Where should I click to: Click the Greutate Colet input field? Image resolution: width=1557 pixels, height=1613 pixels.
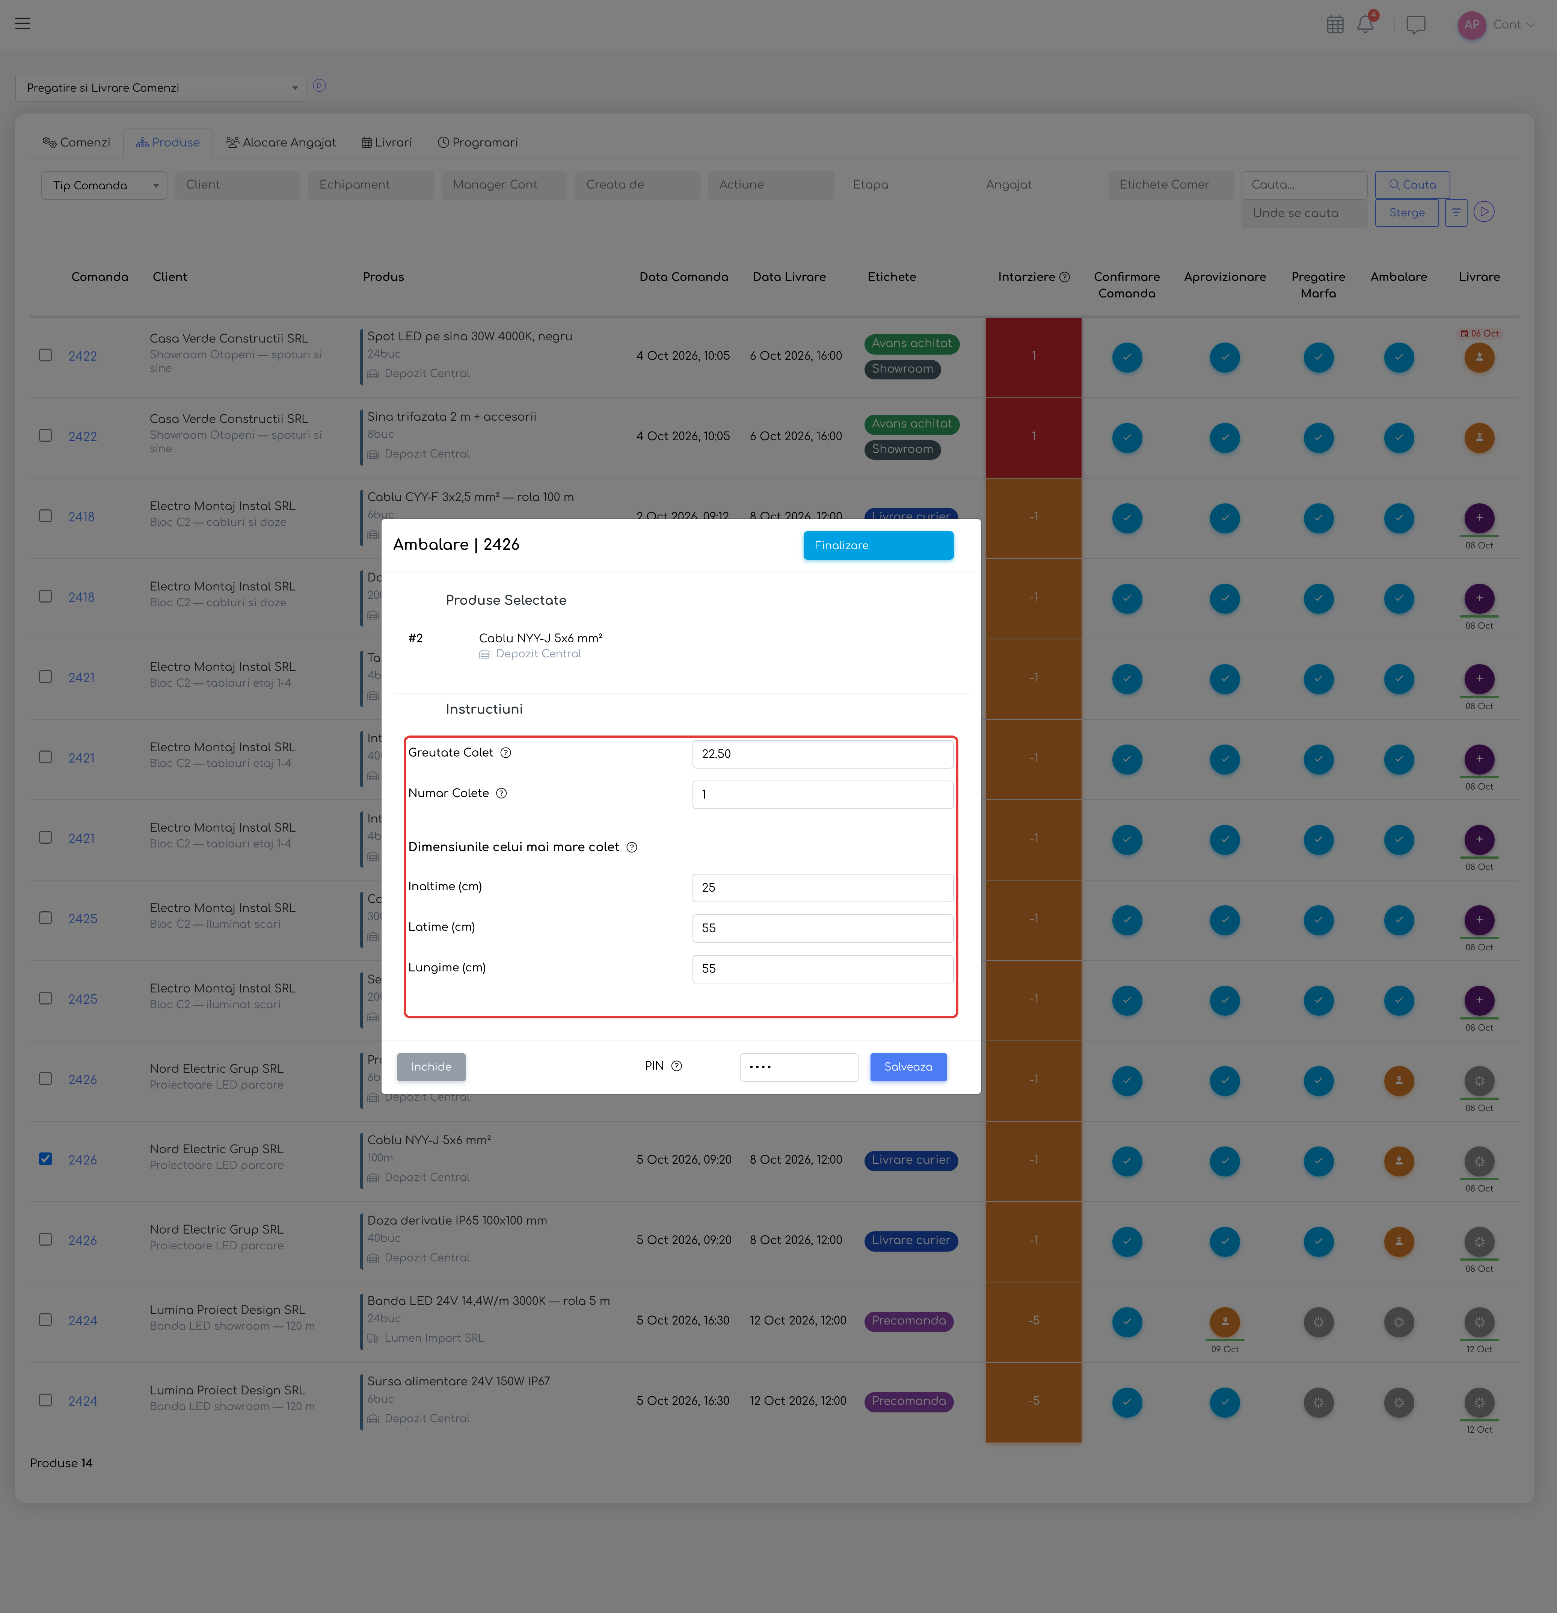(x=823, y=755)
